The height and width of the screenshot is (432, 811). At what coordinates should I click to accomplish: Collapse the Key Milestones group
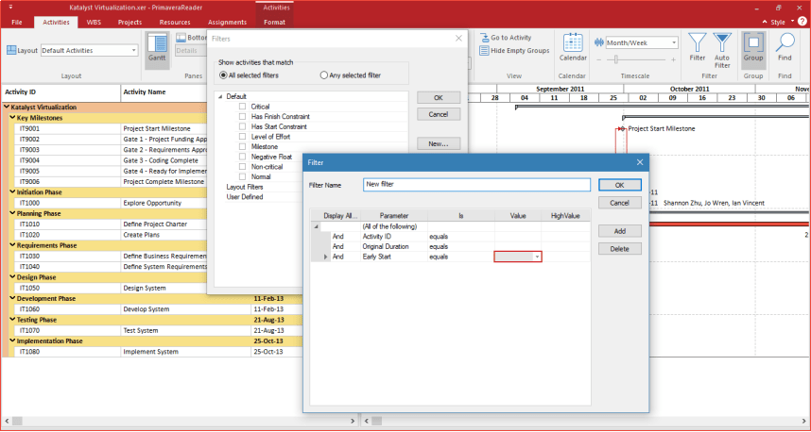click(x=12, y=118)
